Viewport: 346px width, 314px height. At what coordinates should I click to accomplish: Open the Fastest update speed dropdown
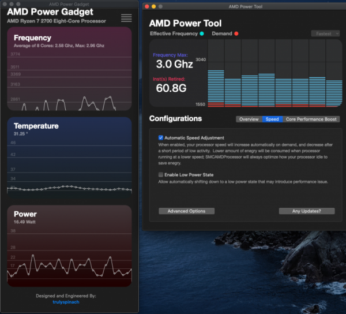tap(325, 33)
